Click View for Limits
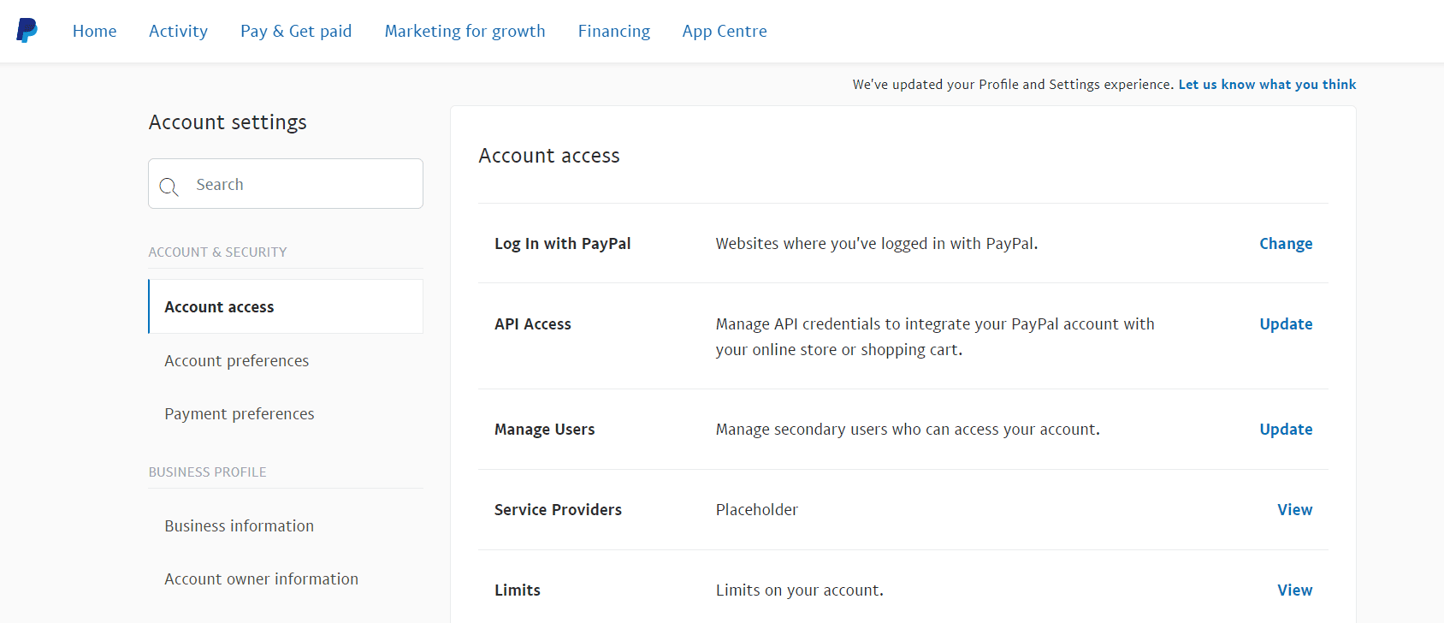The height and width of the screenshot is (623, 1444). click(x=1294, y=590)
